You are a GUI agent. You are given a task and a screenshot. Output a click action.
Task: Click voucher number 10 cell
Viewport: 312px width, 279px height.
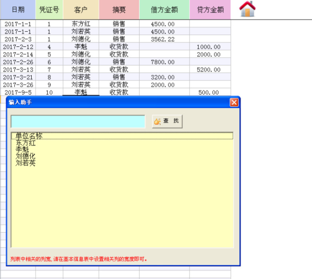coord(49,92)
